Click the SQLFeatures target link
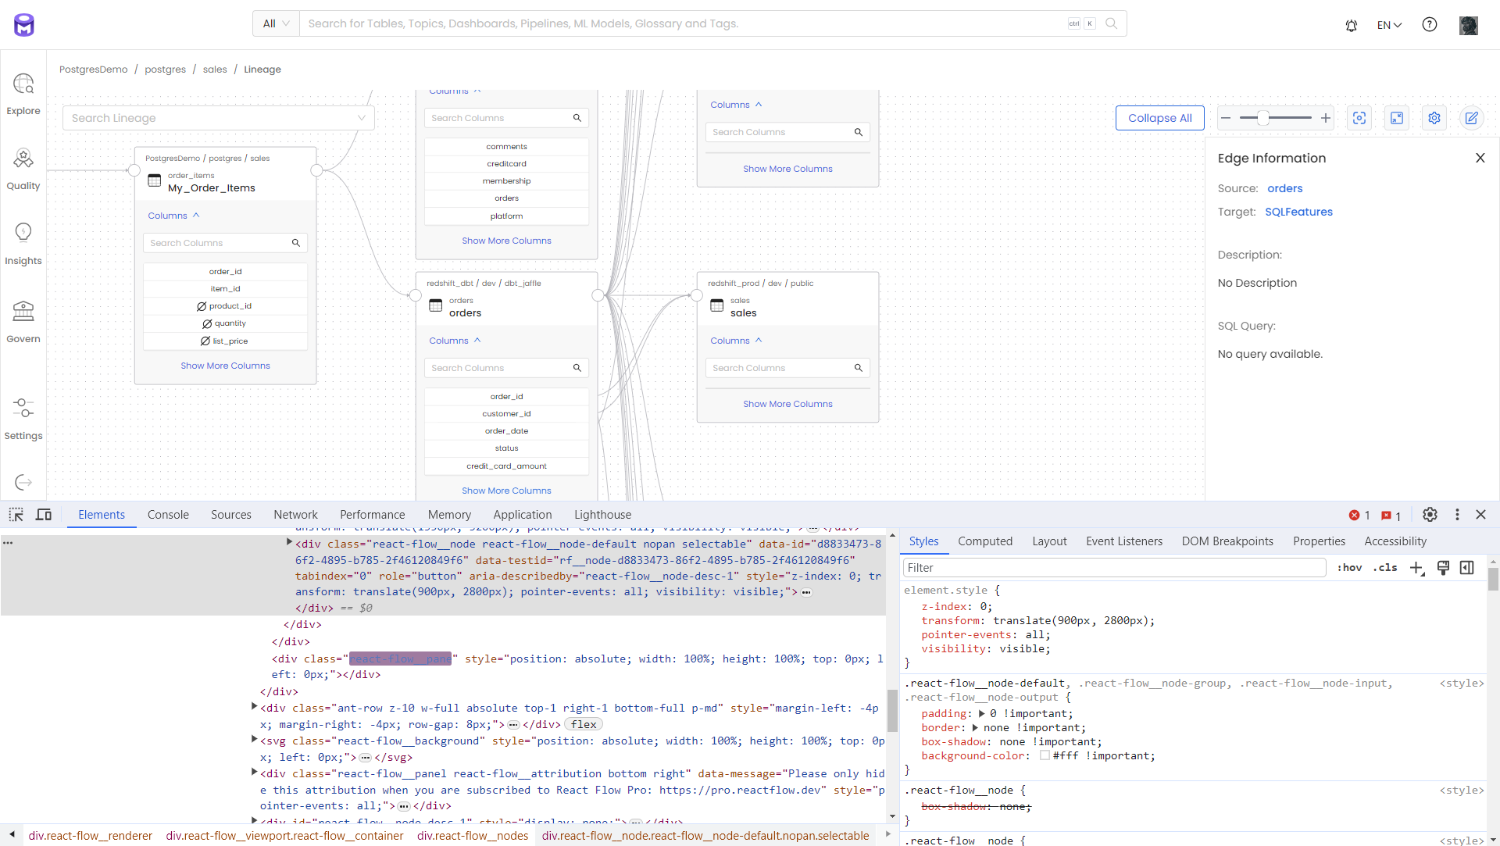 click(x=1299, y=211)
